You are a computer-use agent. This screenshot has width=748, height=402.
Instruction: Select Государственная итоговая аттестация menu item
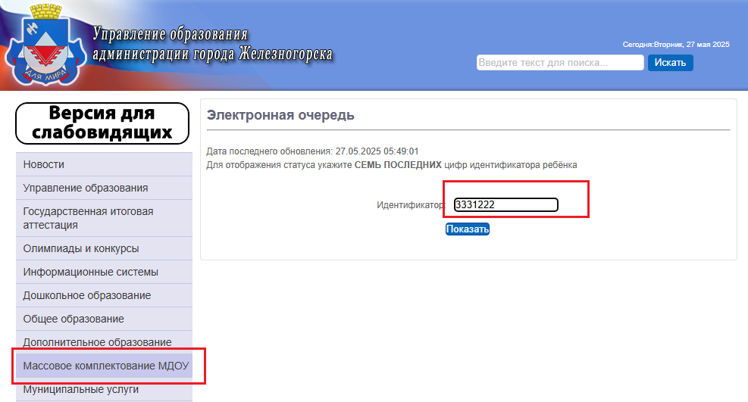coord(104,218)
